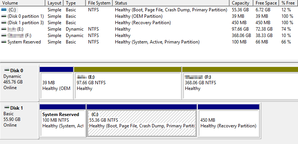
Task: Select the (F:) volume in the list
Action: (x=19, y=36)
